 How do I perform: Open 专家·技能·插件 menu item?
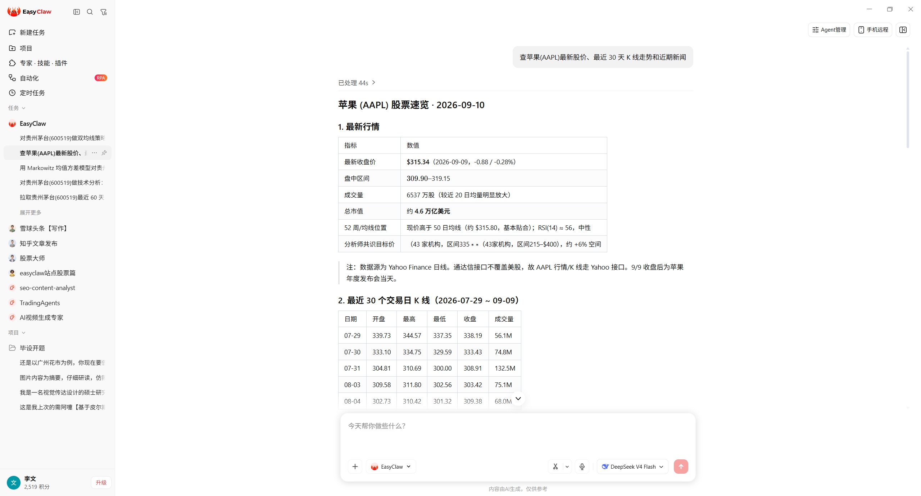click(x=58, y=63)
